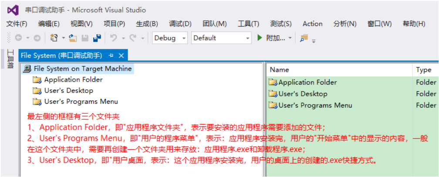The image size is (439, 177).
Task: Click the 附加... start button label
Action: click(276, 38)
